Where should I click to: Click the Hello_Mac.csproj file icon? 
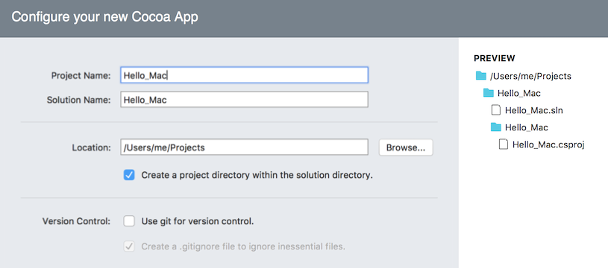coord(504,144)
